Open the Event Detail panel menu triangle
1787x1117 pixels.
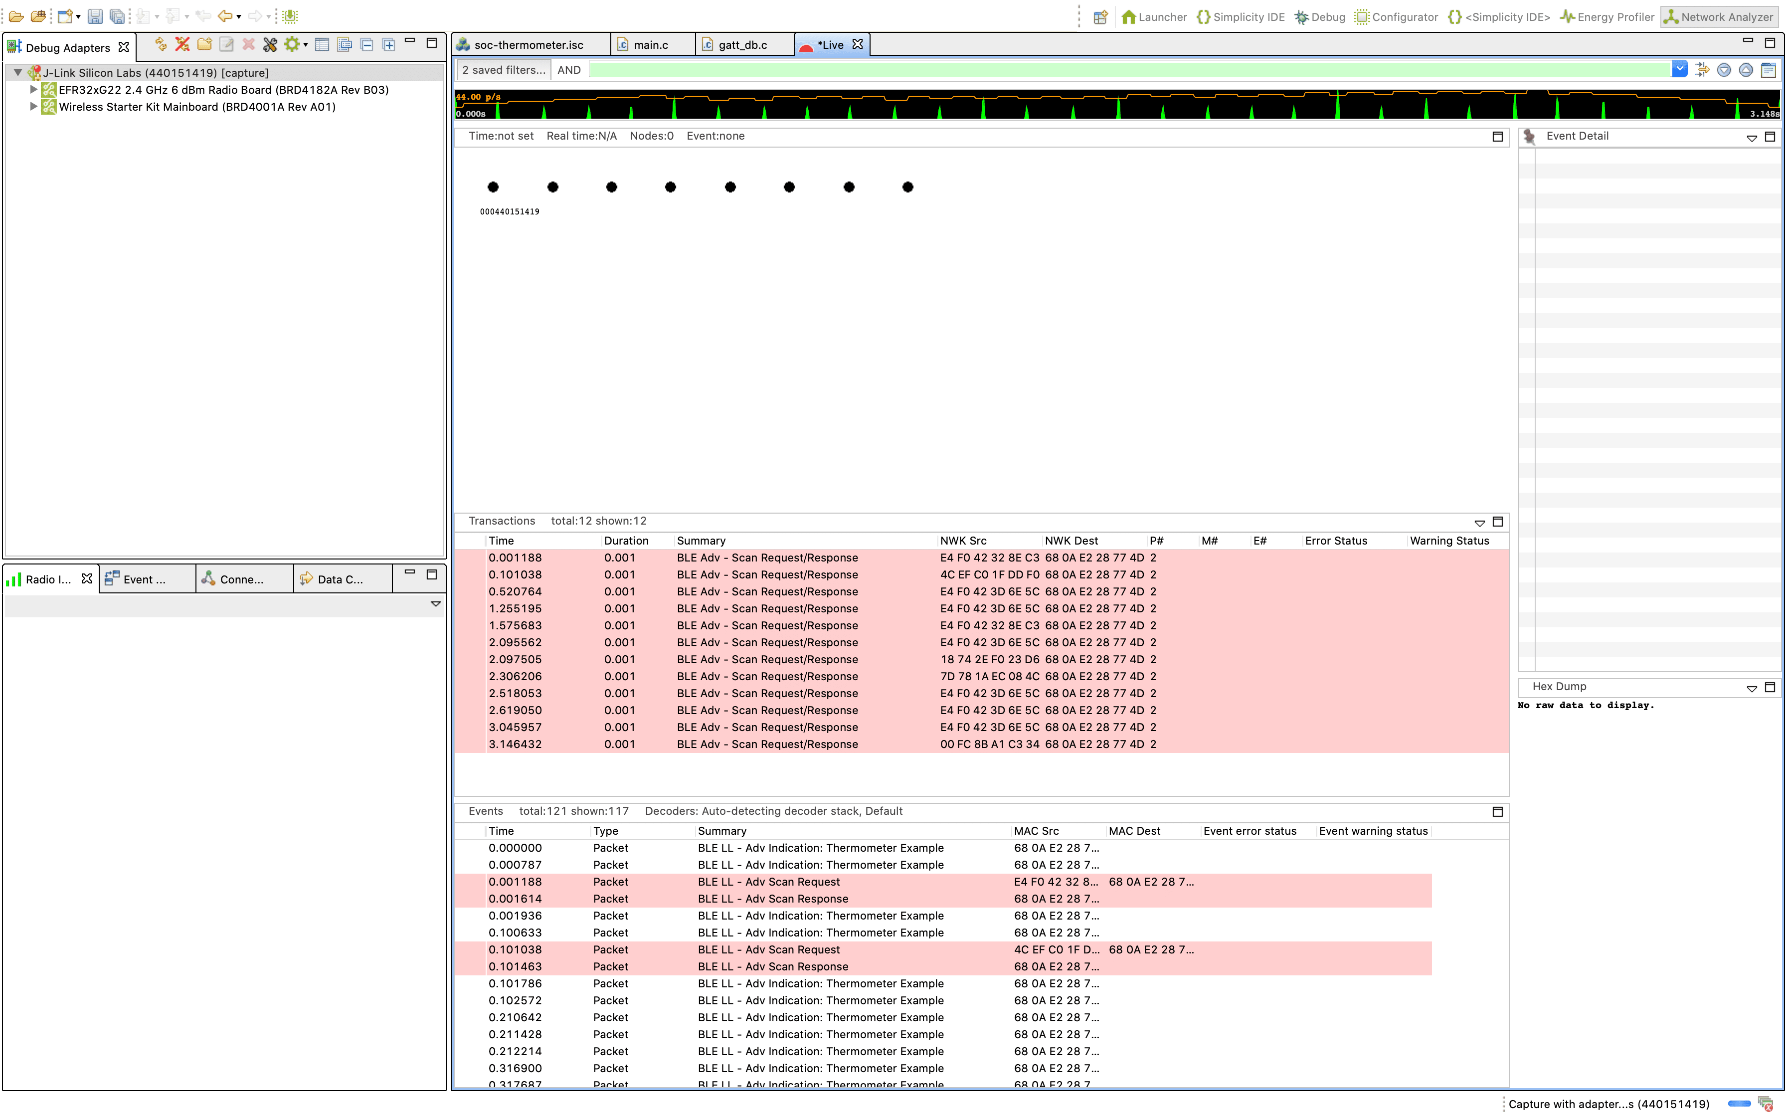click(1752, 137)
